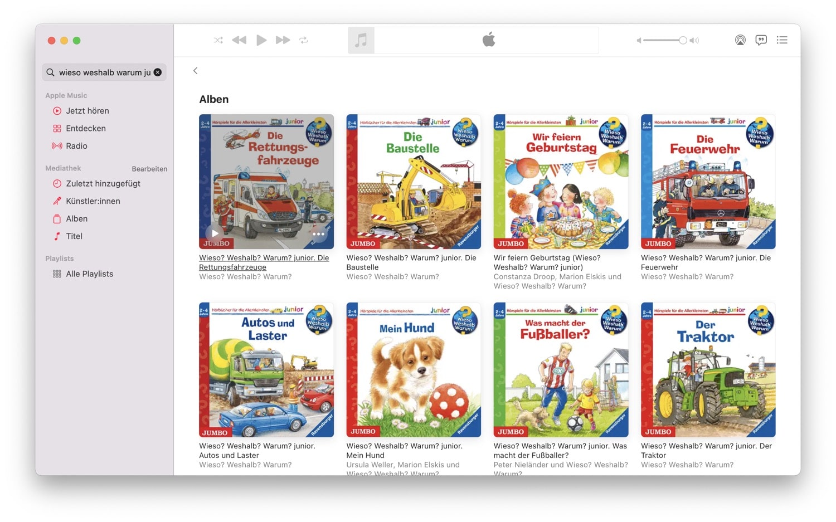Skip to next track
The width and height of the screenshot is (836, 522).
pyautogui.click(x=283, y=40)
